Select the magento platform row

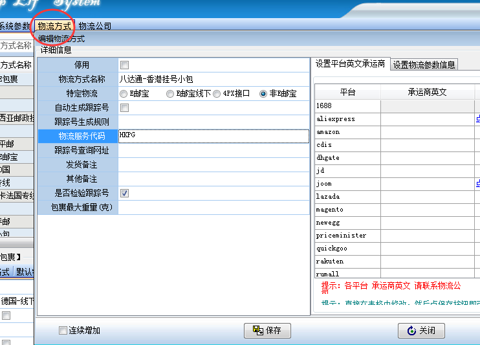[348, 210]
